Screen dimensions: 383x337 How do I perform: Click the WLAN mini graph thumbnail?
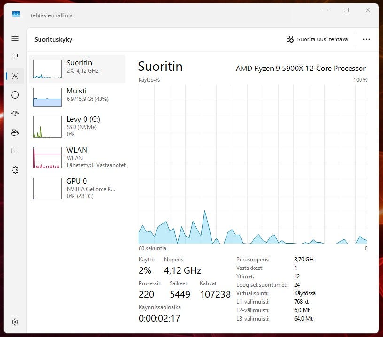(47, 158)
